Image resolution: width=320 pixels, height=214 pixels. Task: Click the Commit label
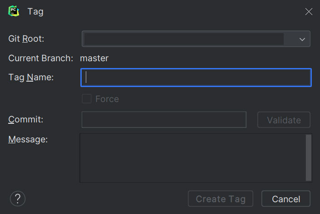26,120
